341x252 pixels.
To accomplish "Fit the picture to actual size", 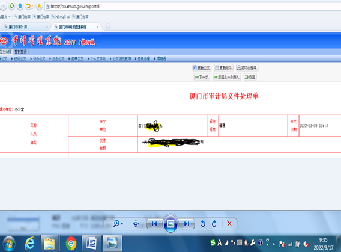I will (x=136, y=224).
